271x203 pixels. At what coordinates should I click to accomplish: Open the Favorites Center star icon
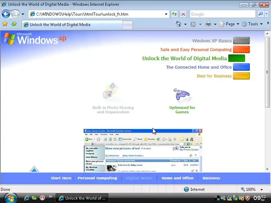pos(5,24)
